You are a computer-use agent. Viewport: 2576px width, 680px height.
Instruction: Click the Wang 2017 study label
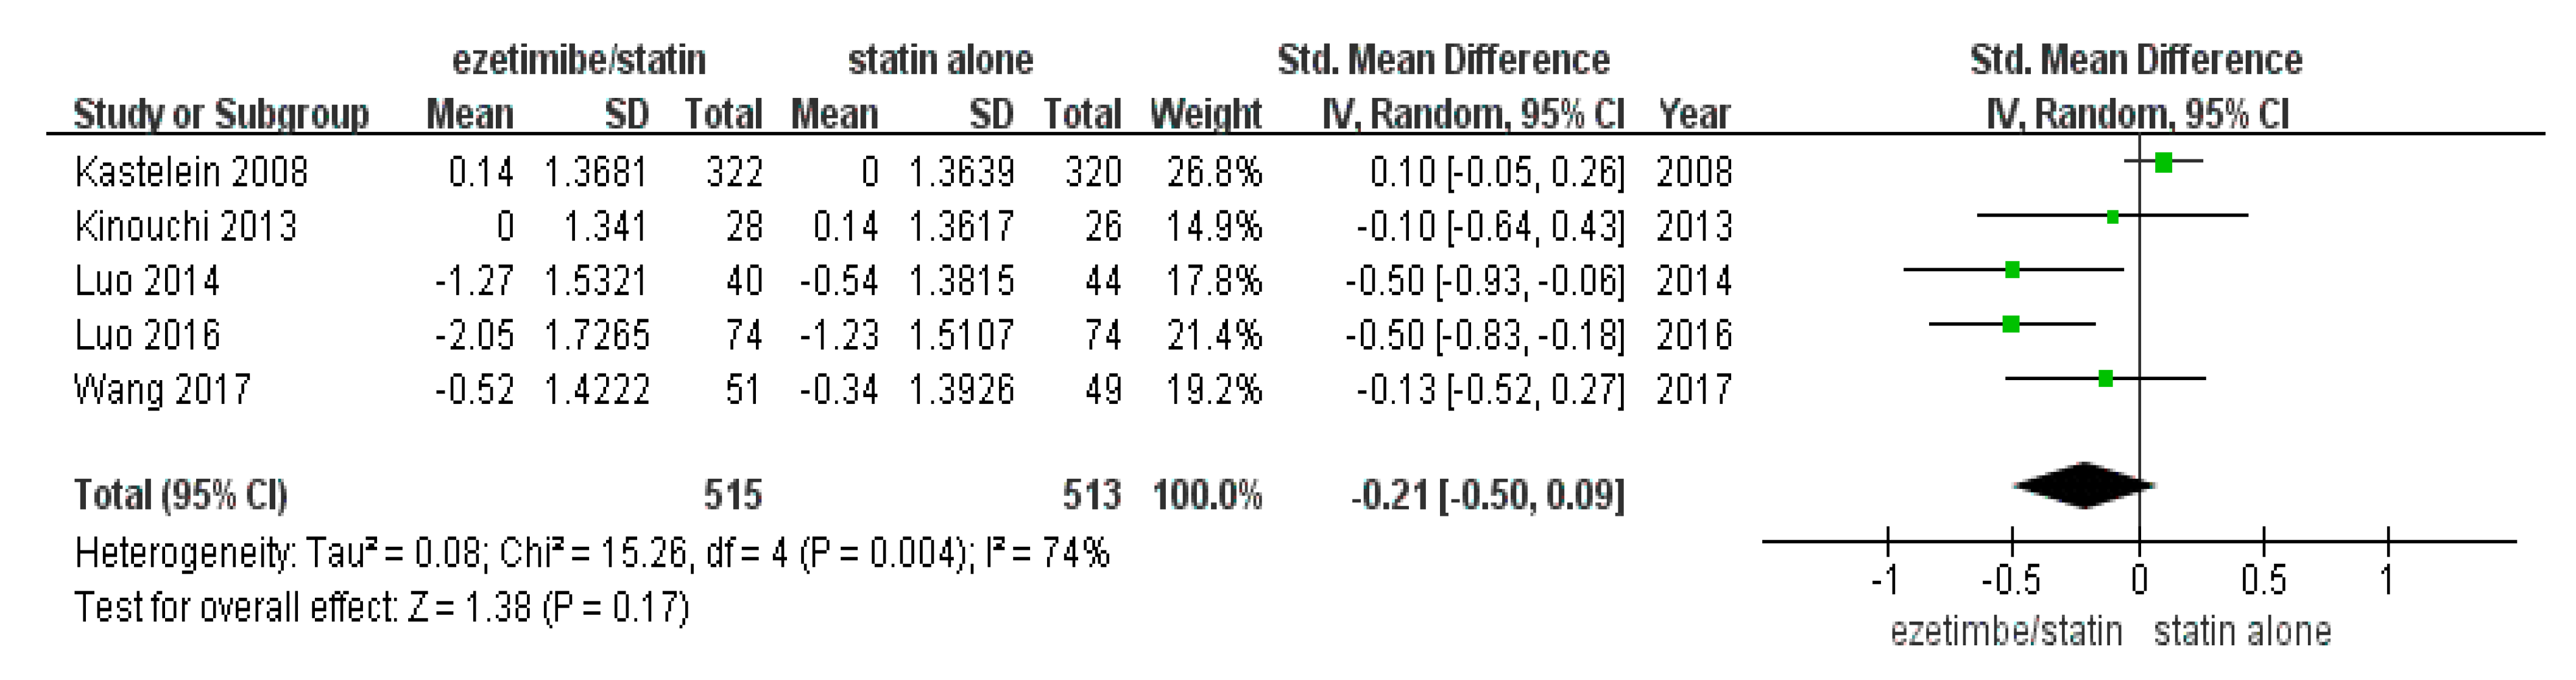(162, 389)
